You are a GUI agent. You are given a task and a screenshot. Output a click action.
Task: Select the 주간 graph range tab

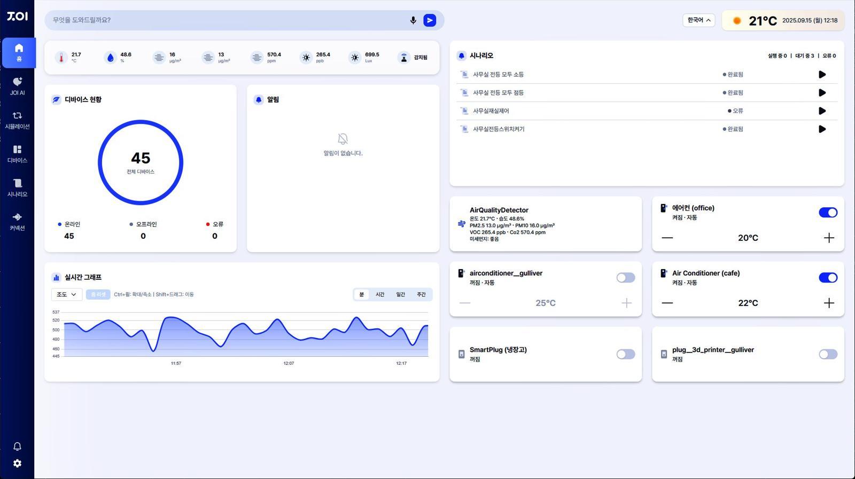(421, 295)
